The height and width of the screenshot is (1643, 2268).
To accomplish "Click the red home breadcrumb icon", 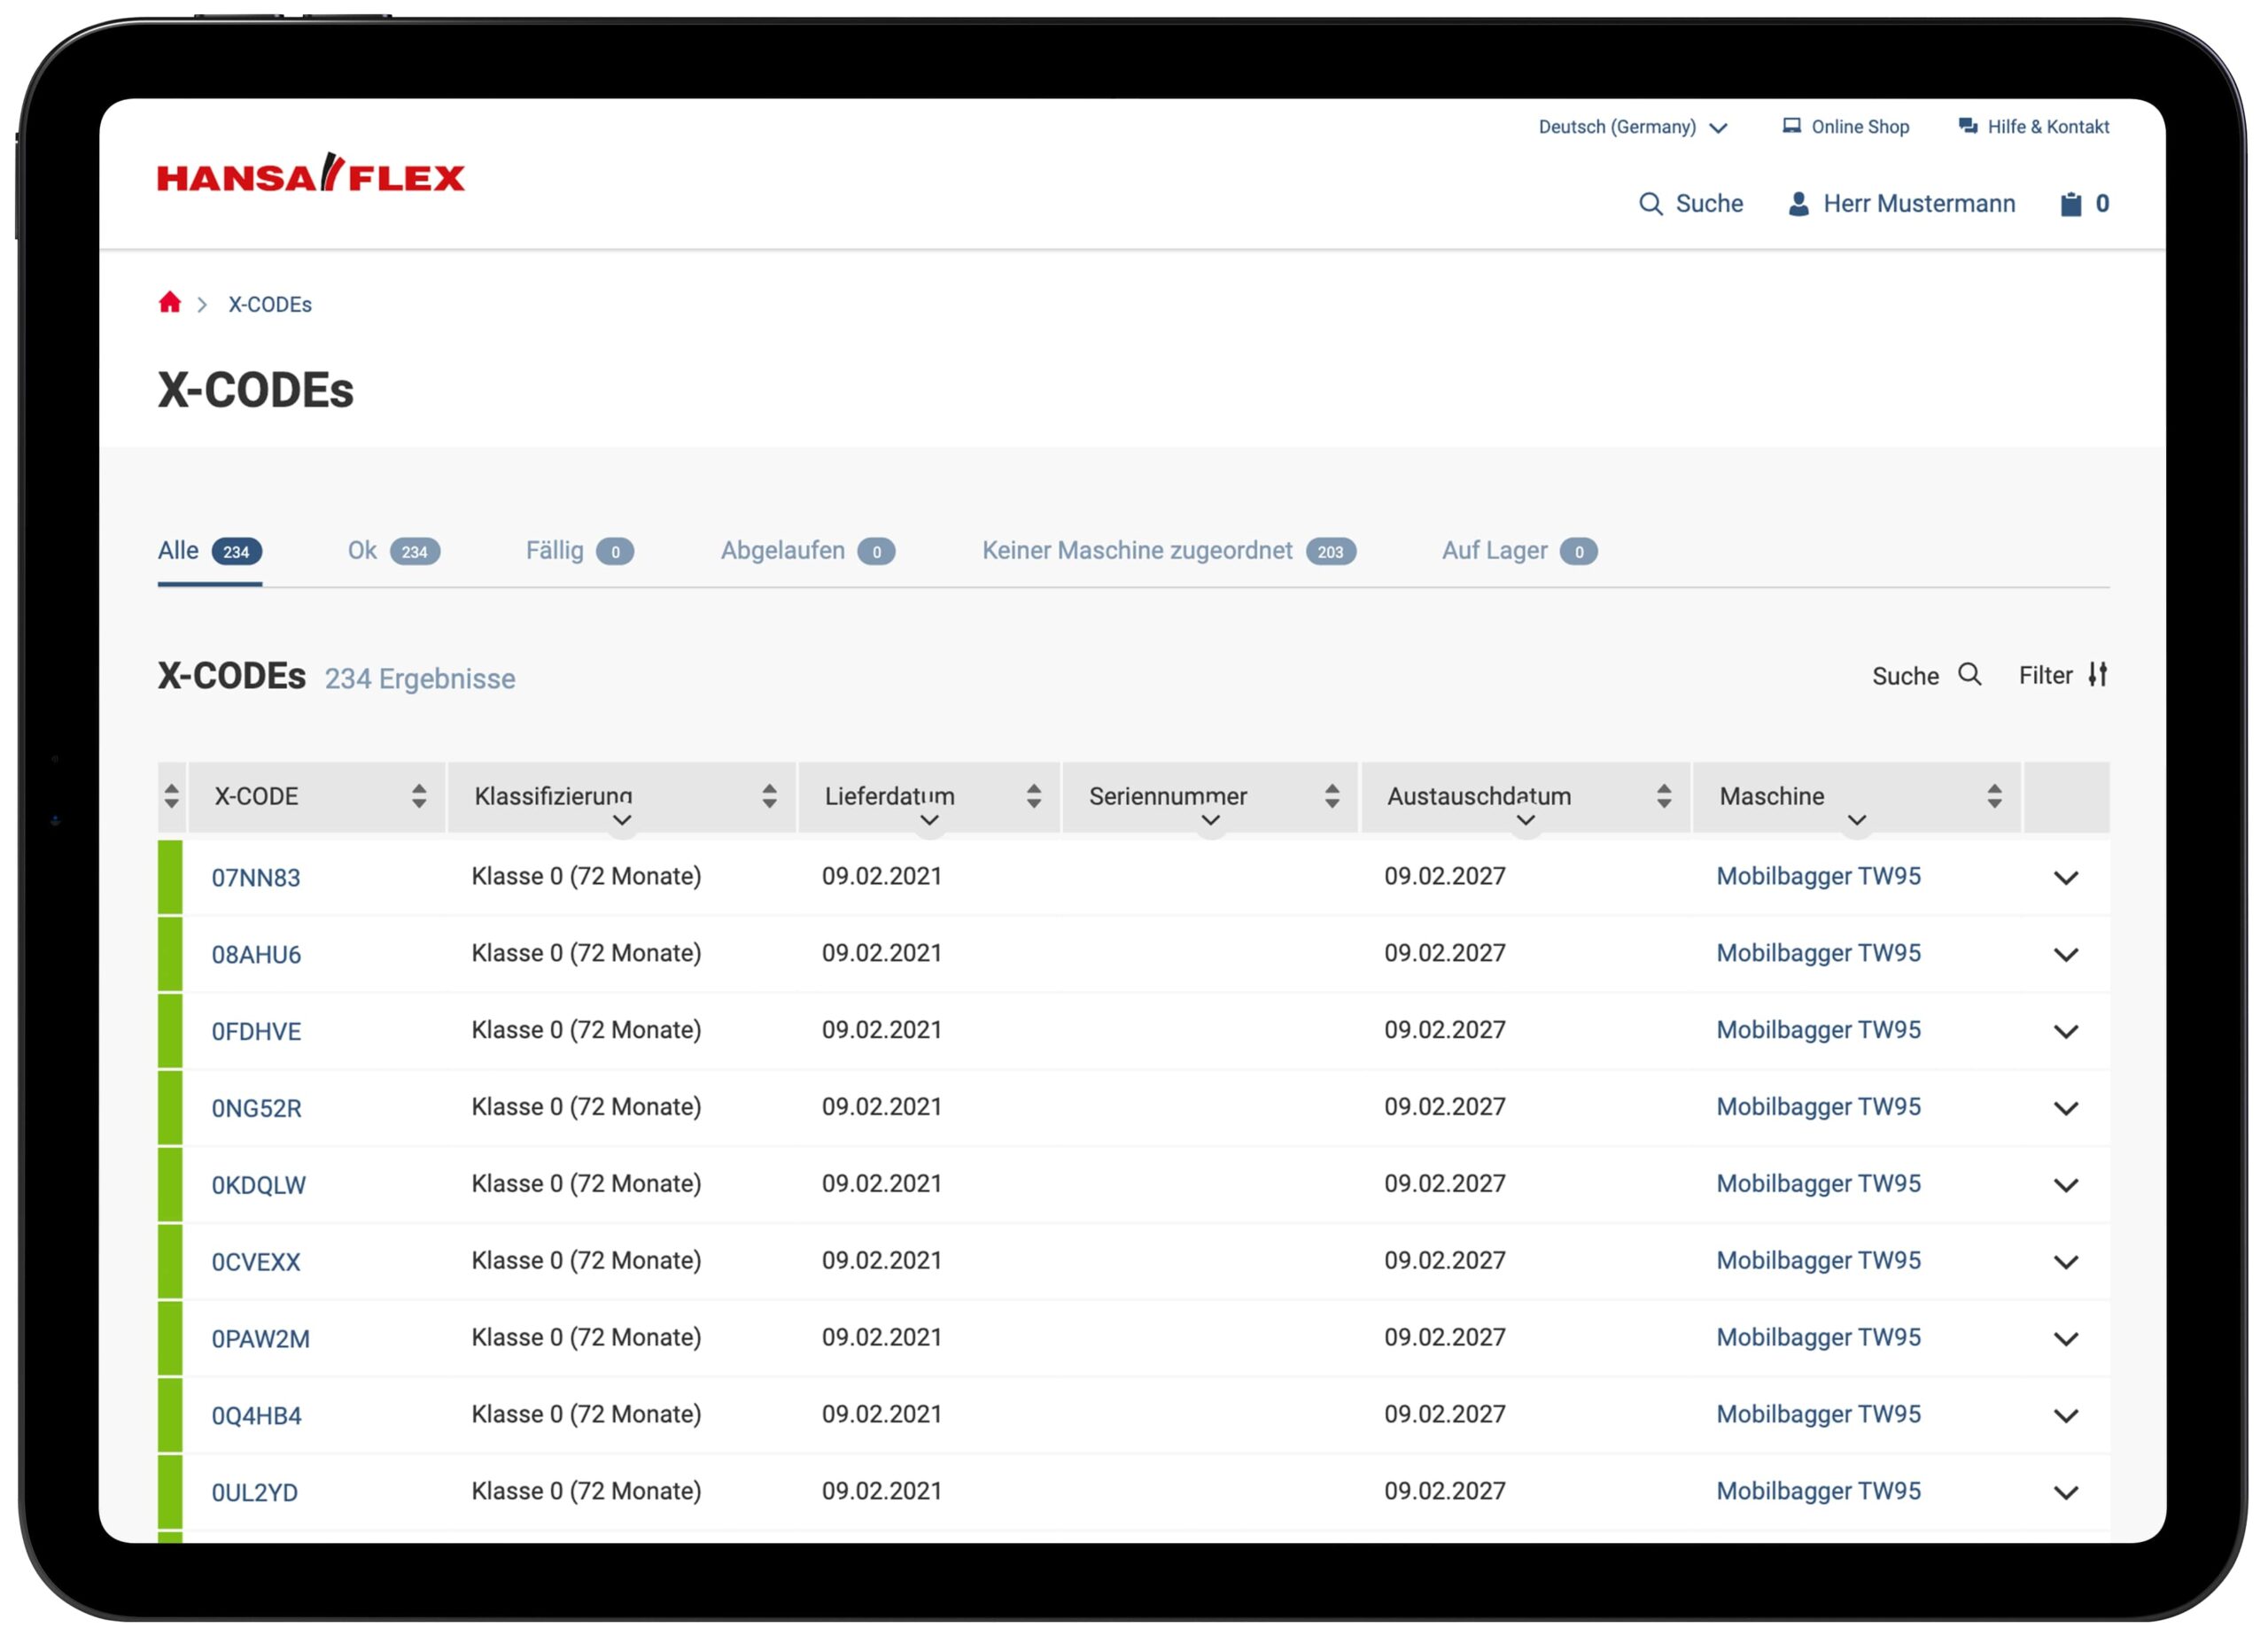I will pyautogui.click(x=170, y=303).
